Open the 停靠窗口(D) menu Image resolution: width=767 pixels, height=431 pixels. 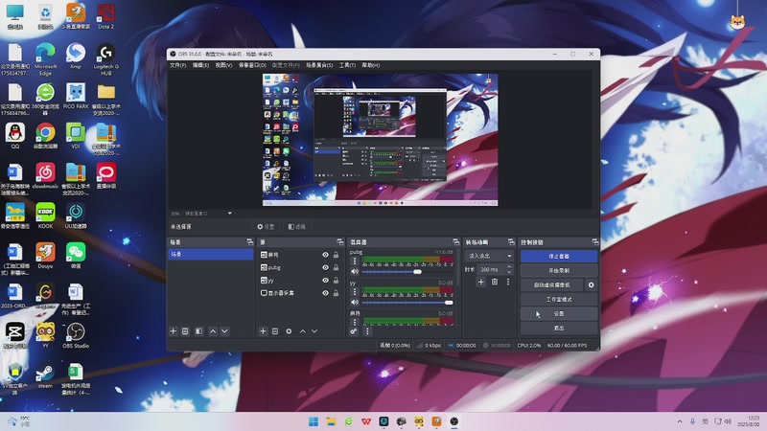point(252,65)
